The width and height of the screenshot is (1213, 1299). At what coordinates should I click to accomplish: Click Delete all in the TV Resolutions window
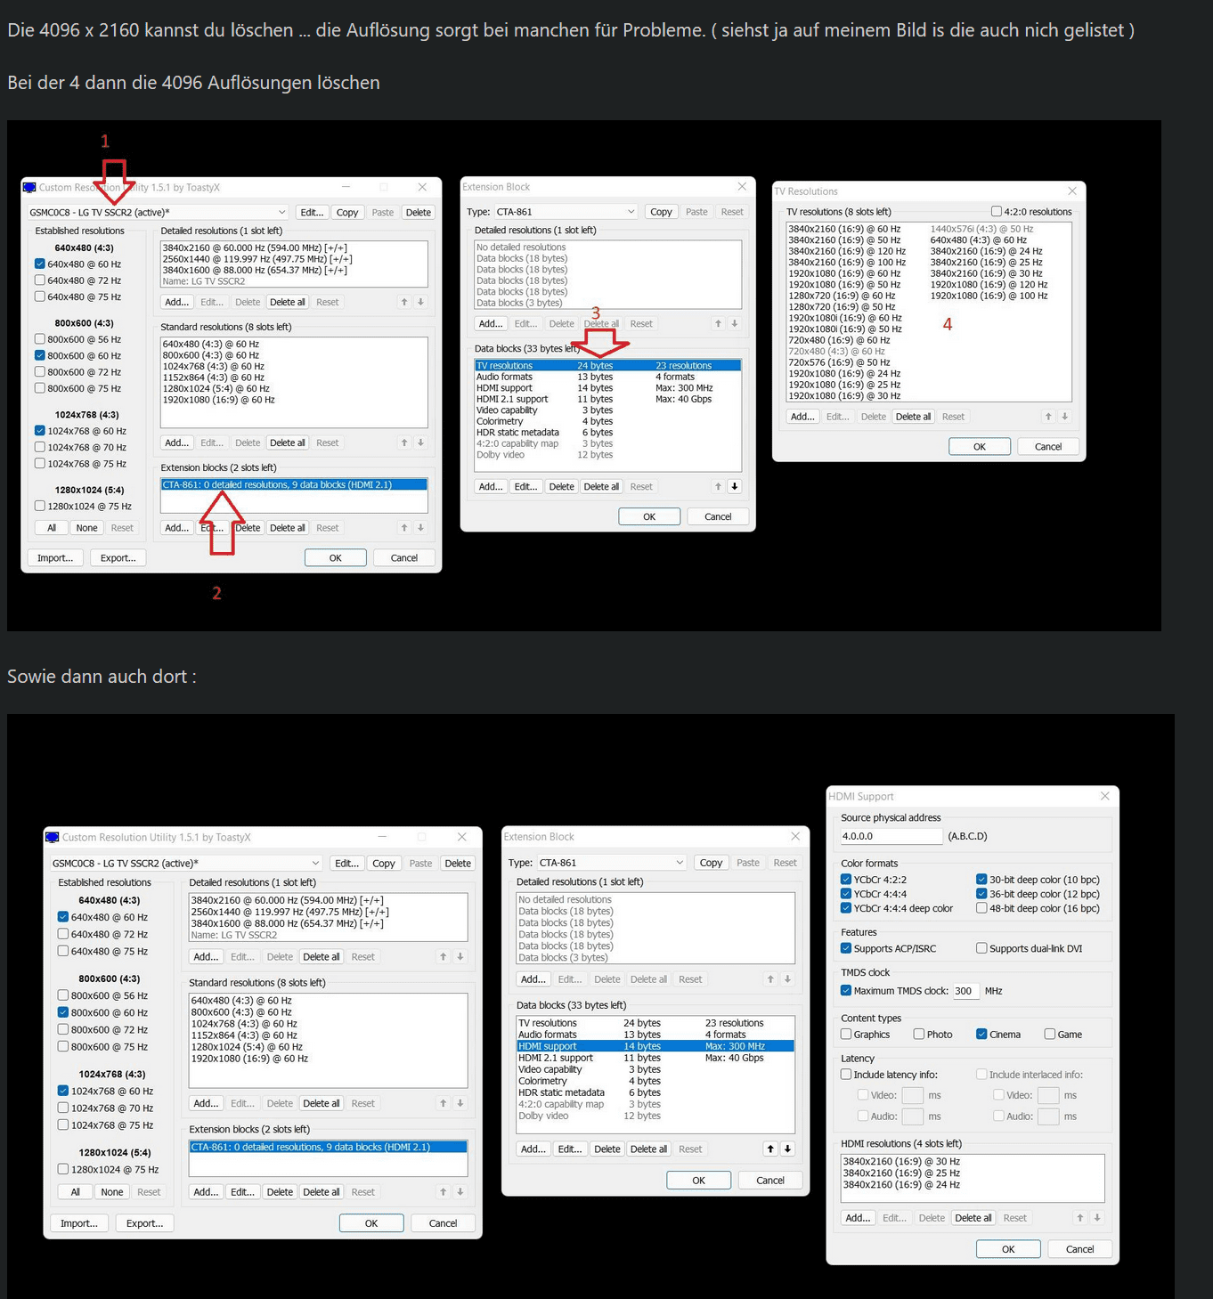point(913,417)
